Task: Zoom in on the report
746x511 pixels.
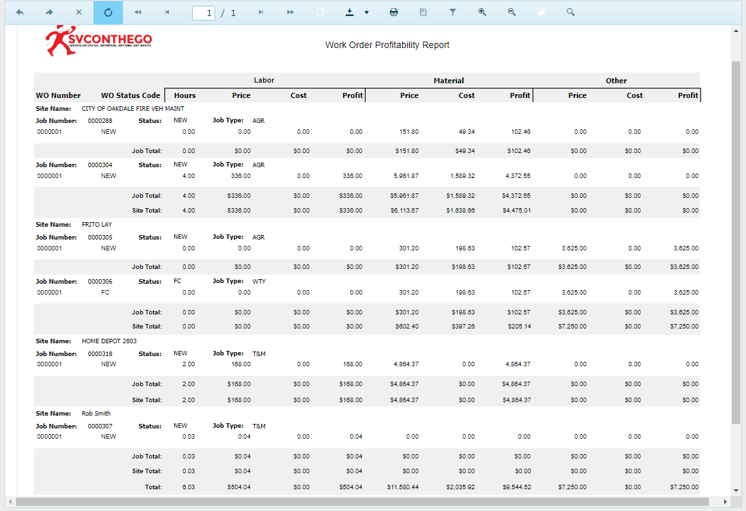Action: [482, 12]
